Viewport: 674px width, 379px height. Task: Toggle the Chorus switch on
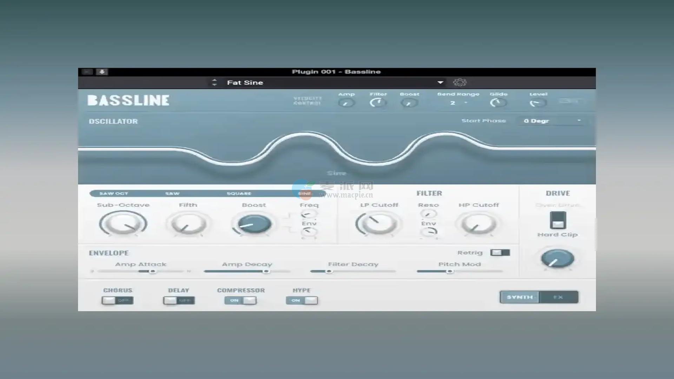pyautogui.click(x=118, y=300)
